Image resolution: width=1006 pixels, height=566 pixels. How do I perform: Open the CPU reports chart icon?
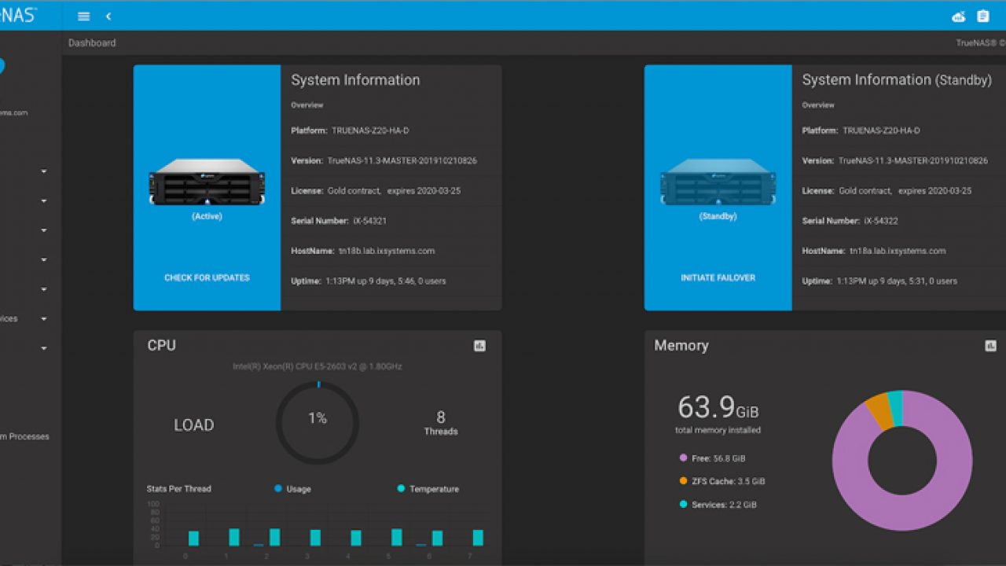tap(479, 346)
